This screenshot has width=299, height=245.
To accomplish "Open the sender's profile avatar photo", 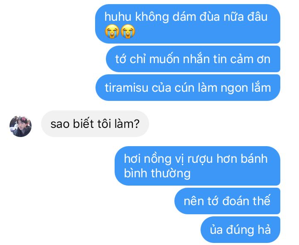I will pyautogui.click(x=21, y=126).
